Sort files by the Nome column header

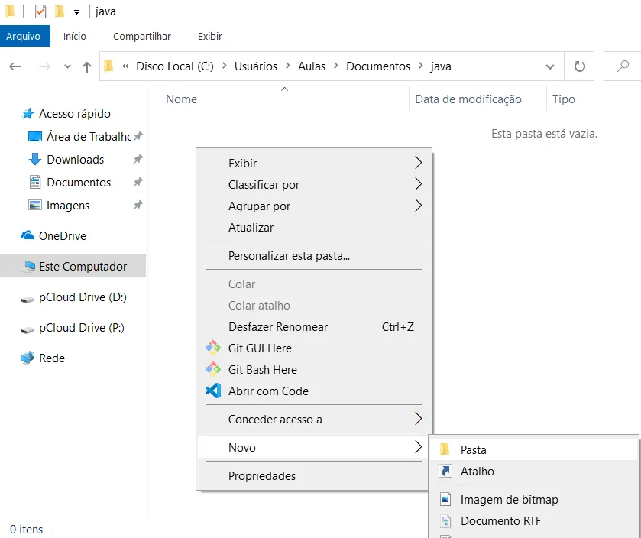[181, 99]
